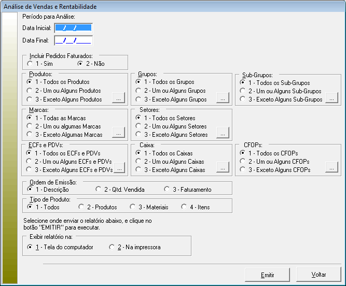Set order to '2 - Qtd. Vendida'
The image size is (346, 286).
[99, 190]
